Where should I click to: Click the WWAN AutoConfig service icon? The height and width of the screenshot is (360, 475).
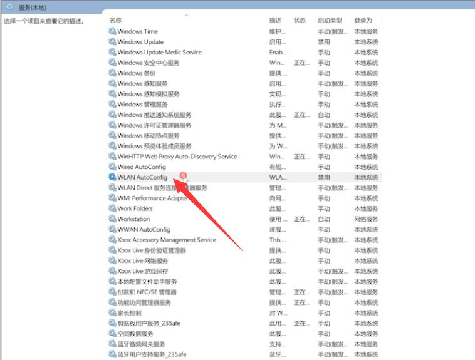pos(112,229)
